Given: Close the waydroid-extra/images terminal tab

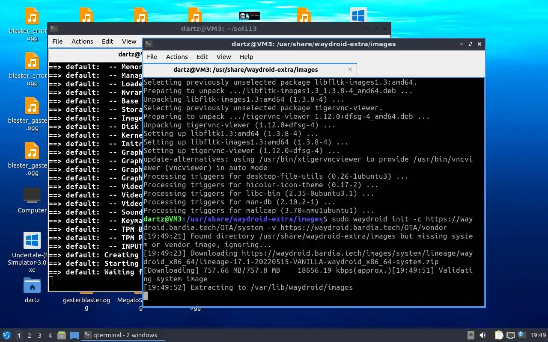Looking at the screenshot, I should [x=350, y=69].
